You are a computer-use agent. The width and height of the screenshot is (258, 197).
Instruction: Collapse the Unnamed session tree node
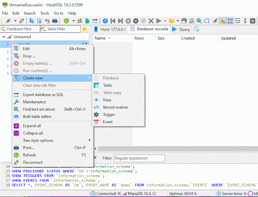(4, 37)
